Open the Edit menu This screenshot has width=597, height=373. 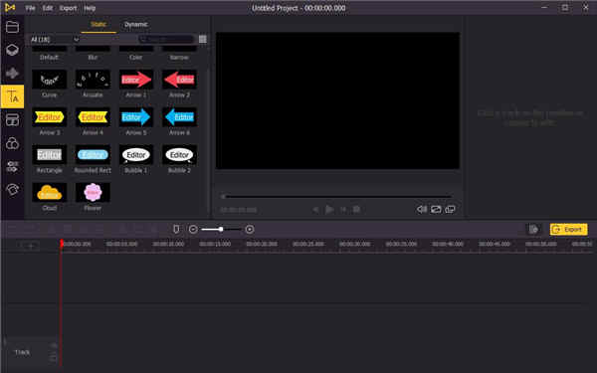click(x=48, y=8)
